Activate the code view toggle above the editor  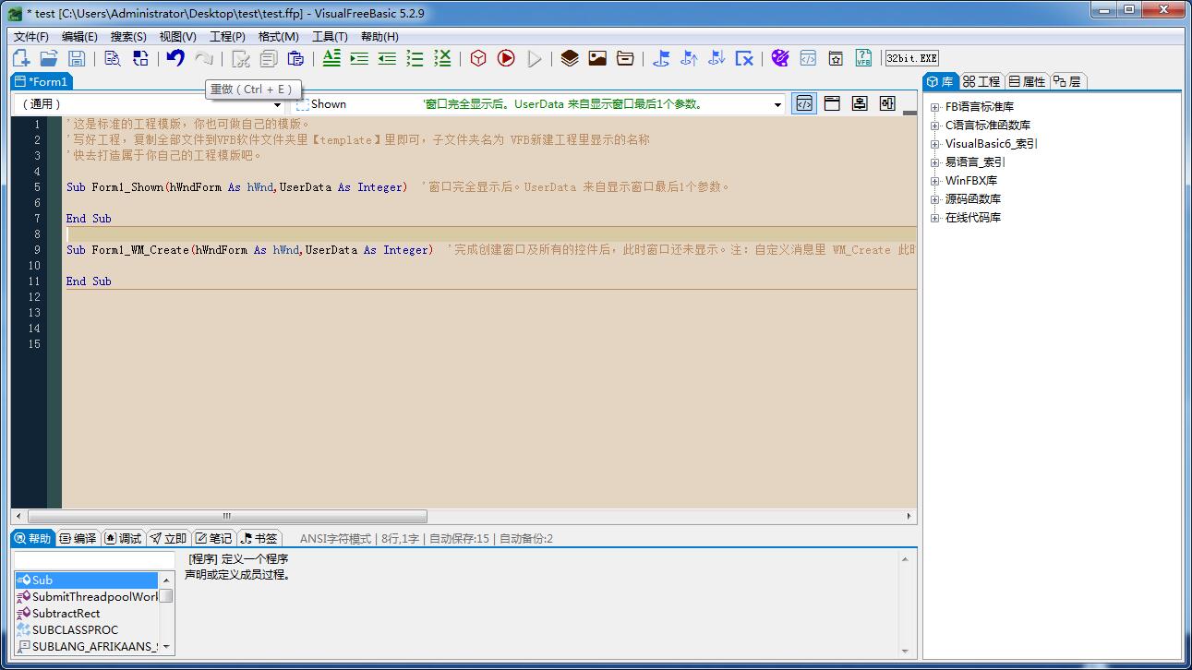[803, 102]
